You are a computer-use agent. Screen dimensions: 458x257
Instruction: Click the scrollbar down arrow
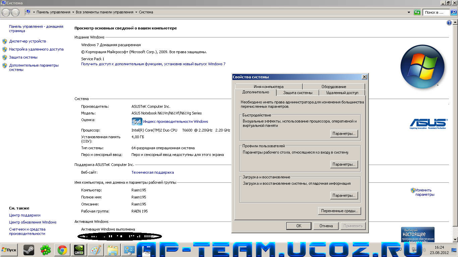click(x=455, y=240)
